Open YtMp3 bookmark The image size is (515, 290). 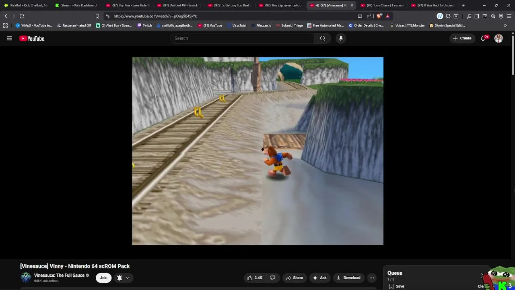tap(34, 25)
